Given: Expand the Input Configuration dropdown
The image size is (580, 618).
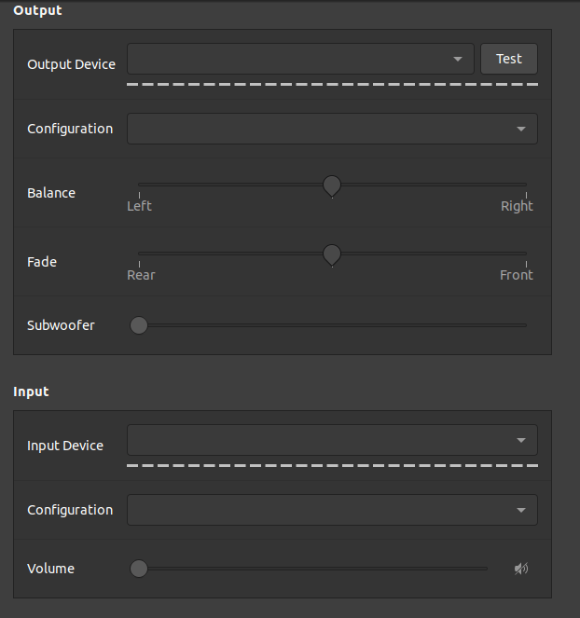Looking at the screenshot, I should pos(332,510).
